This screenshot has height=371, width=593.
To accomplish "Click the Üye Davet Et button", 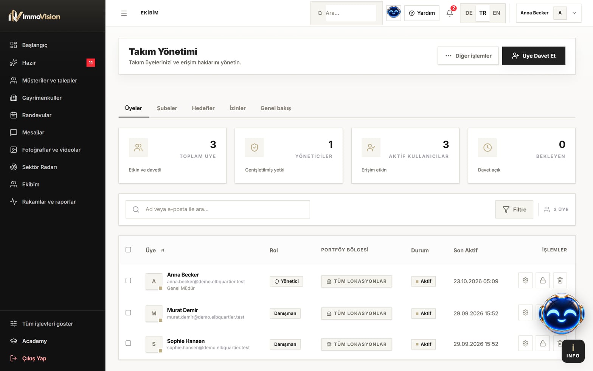I will tap(534, 56).
